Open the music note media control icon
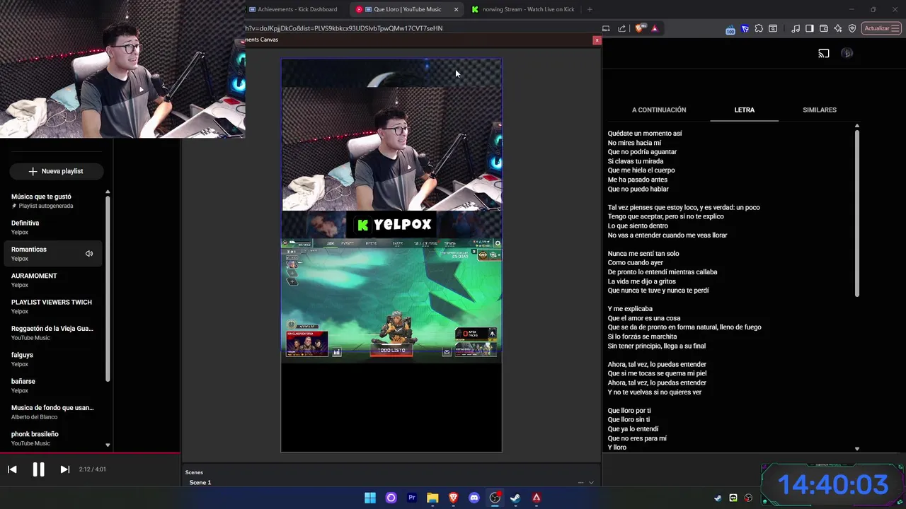The width and height of the screenshot is (906, 509). click(796, 28)
